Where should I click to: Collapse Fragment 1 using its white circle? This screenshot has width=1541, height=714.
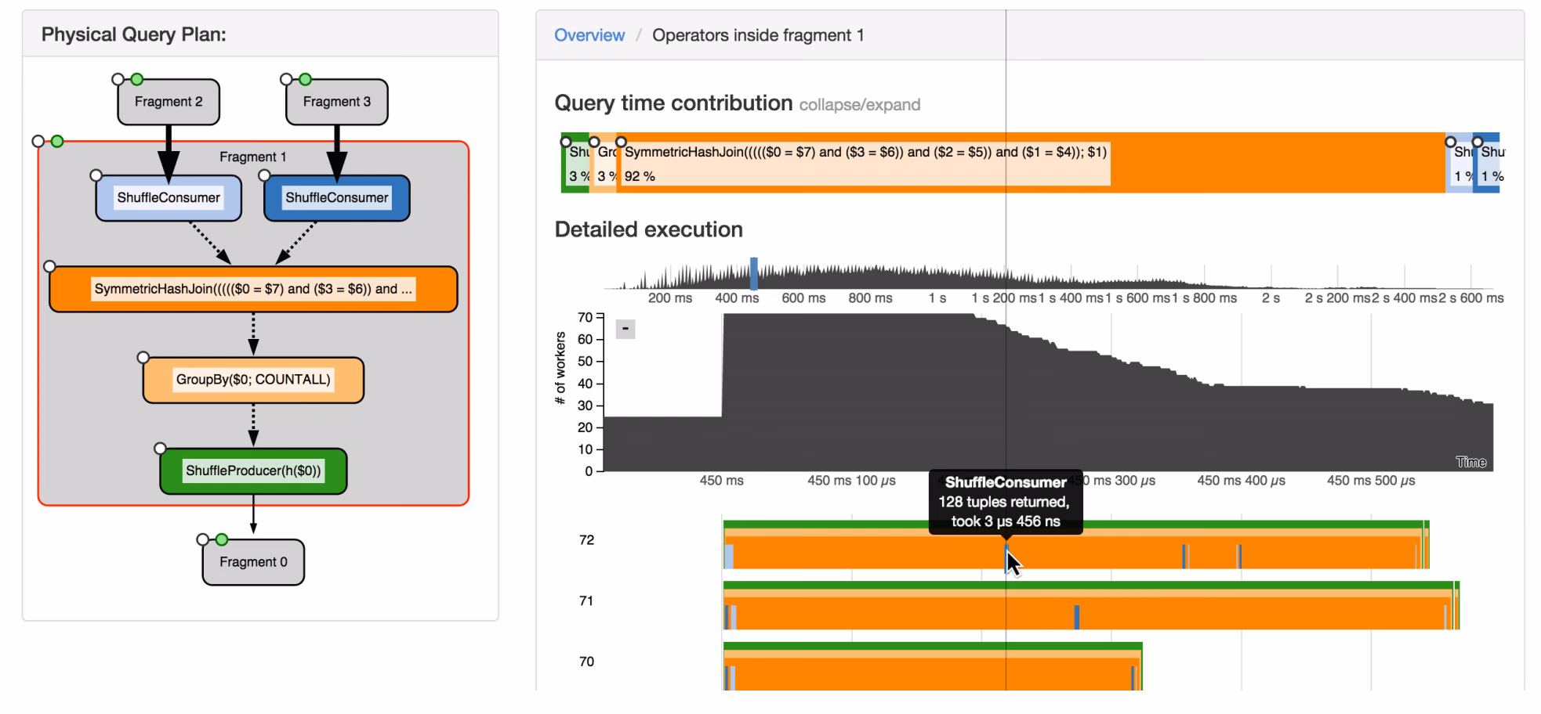point(38,142)
